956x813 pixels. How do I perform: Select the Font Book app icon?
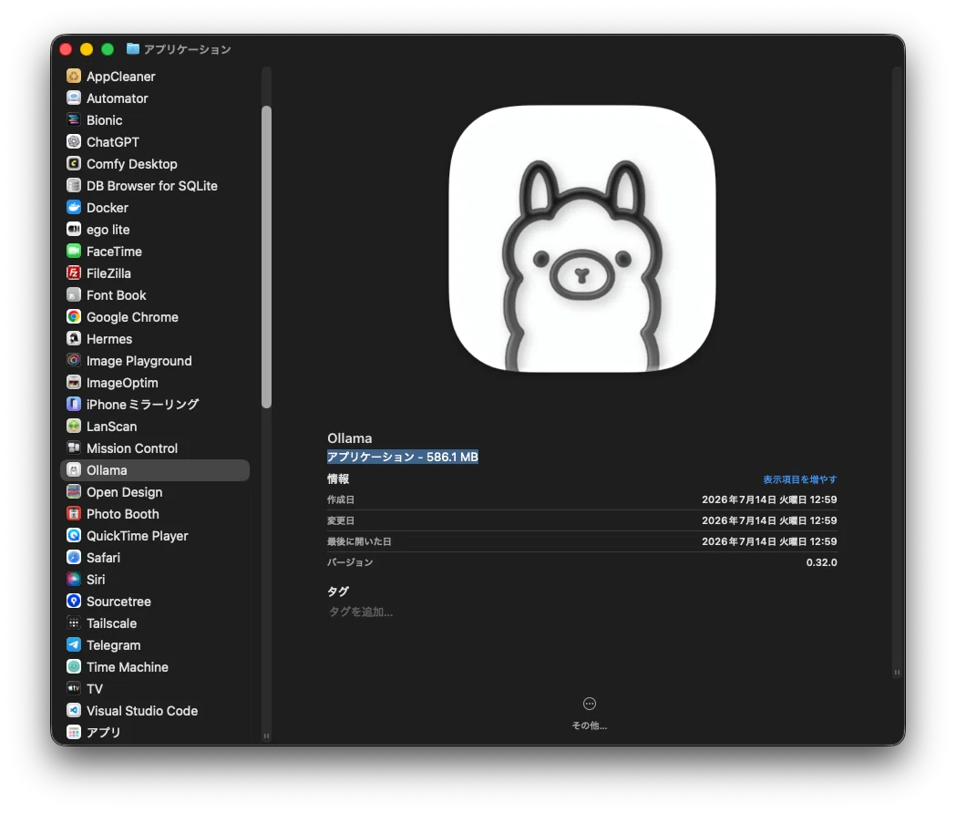click(x=74, y=295)
